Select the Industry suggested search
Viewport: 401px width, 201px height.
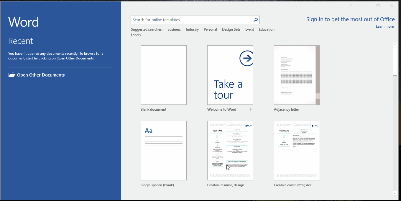192,29
